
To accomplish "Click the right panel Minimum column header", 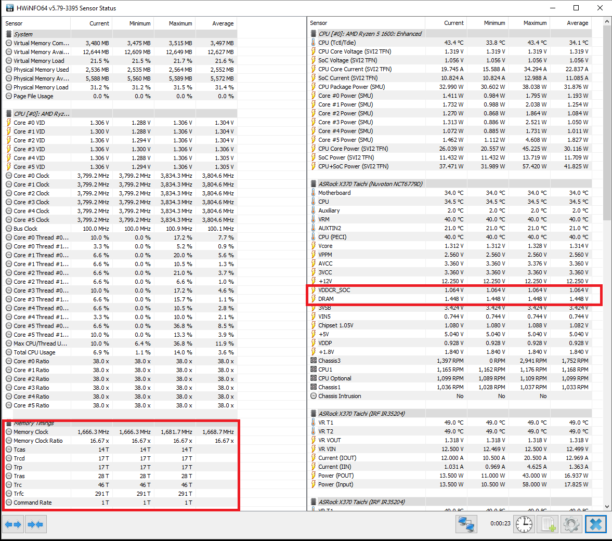I will (x=488, y=23).
